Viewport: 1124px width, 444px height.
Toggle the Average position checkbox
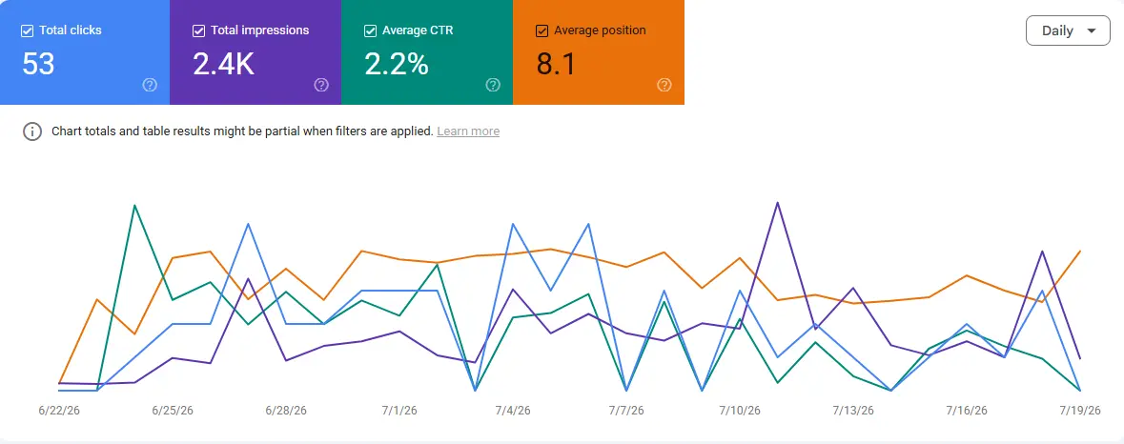[x=542, y=30]
